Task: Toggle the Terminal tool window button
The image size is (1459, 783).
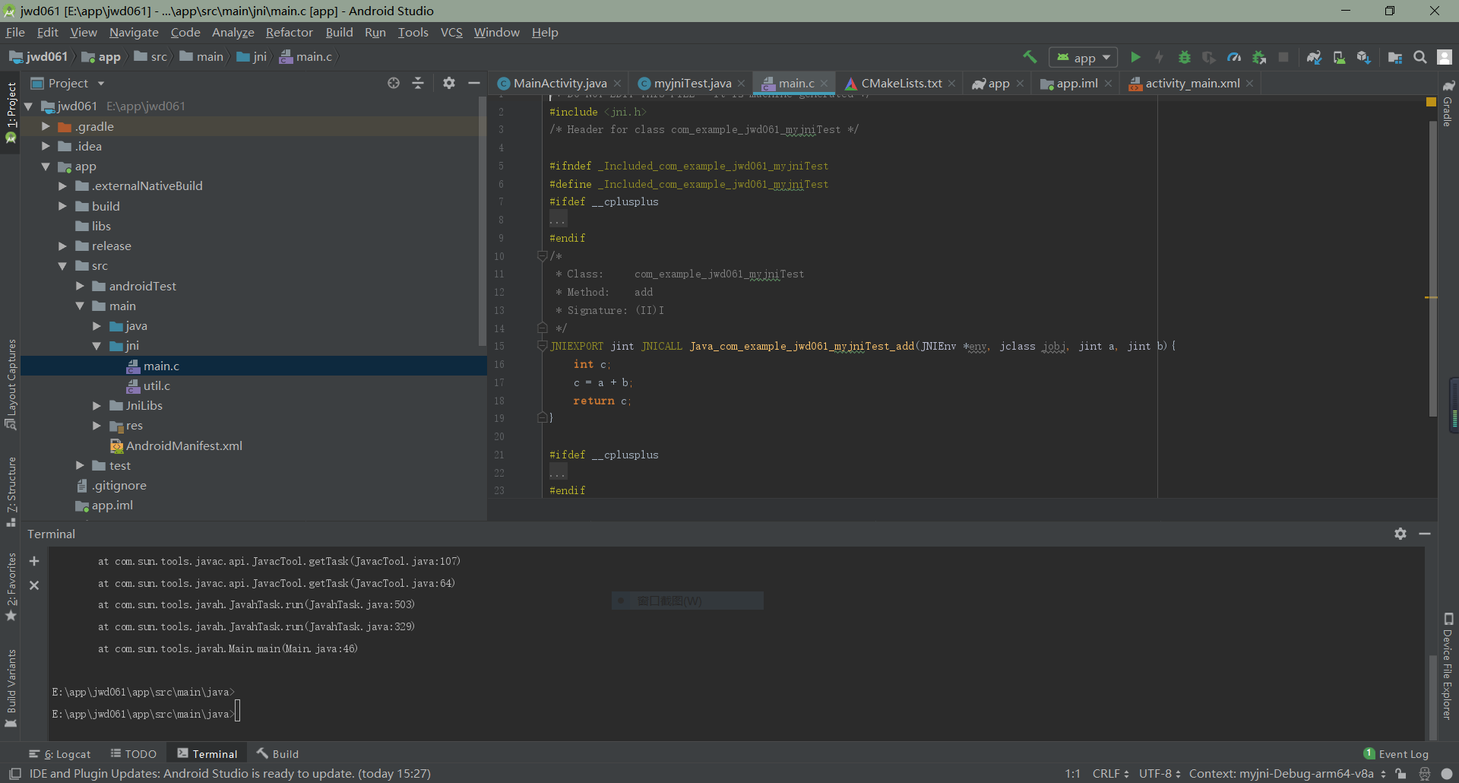Action: pyautogui.click(x=207, y=753)
